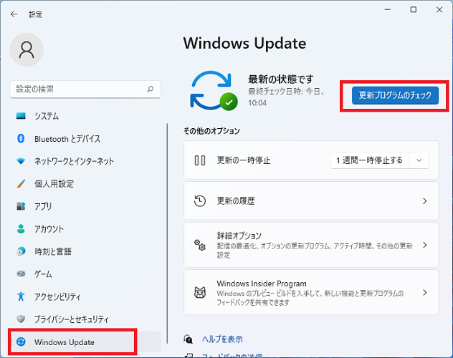This screenshot has width=453, height=358.
Task: Select Bluetooth とデバイス menu item
Action: click(x=85, y=138)
